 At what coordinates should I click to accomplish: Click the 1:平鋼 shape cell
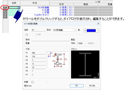coord(35,12)
